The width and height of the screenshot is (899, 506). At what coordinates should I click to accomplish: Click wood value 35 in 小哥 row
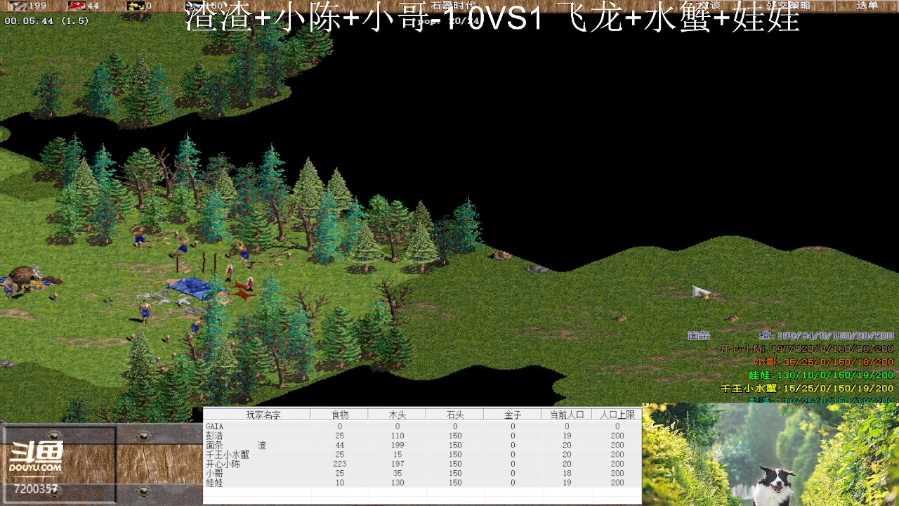click(398, 474)
